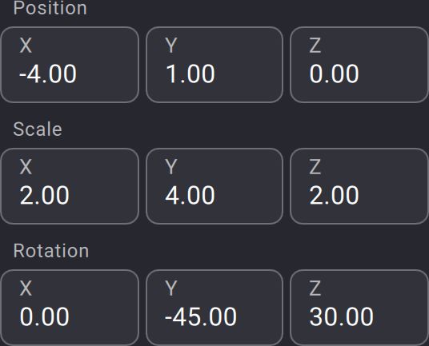Click the Z axis label in Rotation row
The image size is (429, 346).
pos(315,288)
